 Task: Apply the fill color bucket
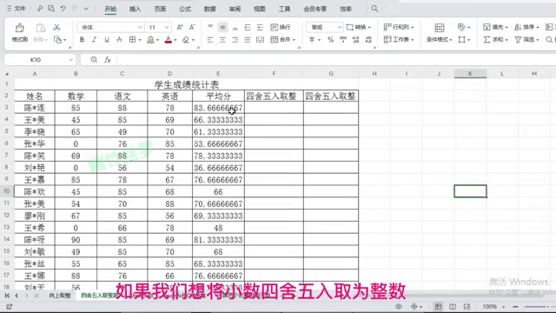click(x=150, y=40)
